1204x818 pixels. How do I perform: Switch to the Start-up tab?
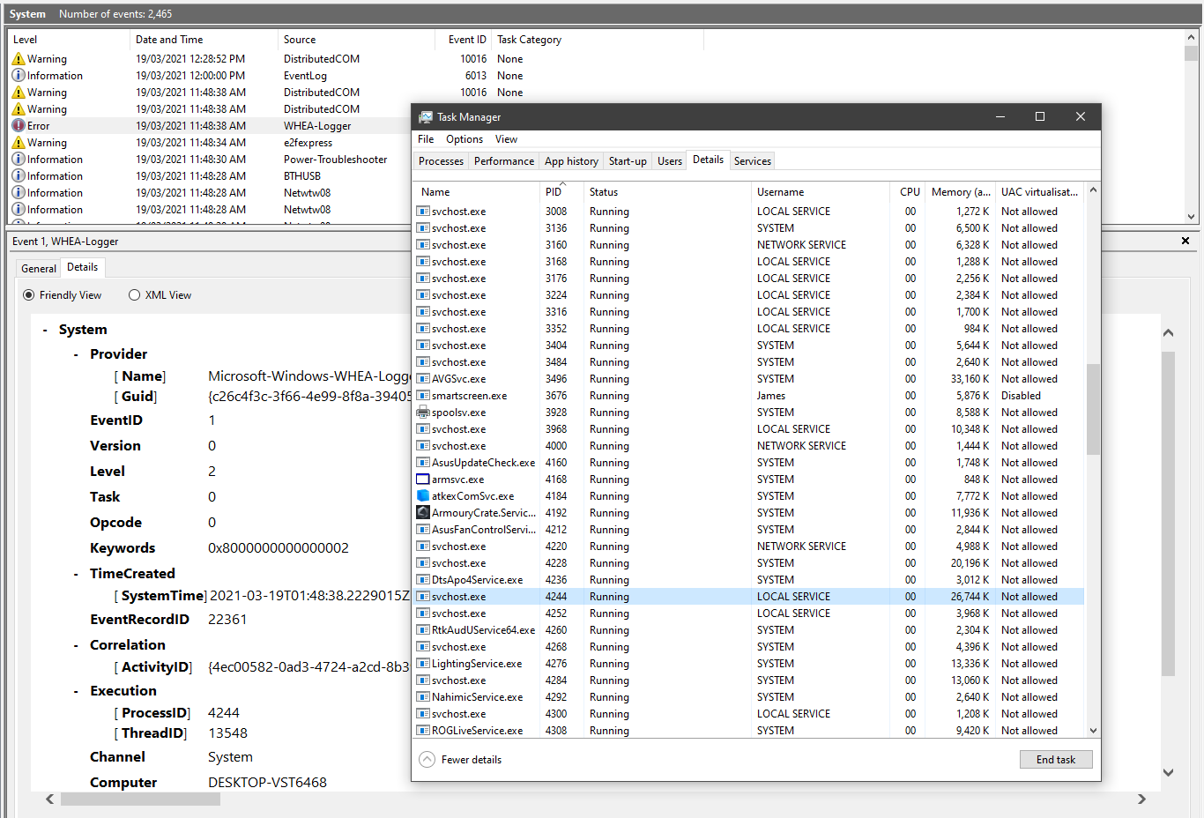[628, 161]
